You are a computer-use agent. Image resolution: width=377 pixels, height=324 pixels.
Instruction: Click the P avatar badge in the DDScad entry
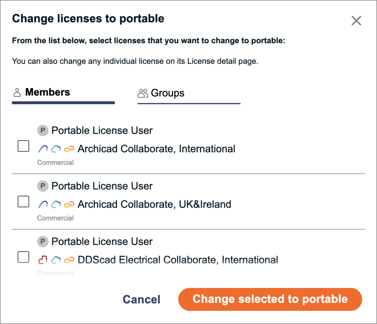coord(43,242)
